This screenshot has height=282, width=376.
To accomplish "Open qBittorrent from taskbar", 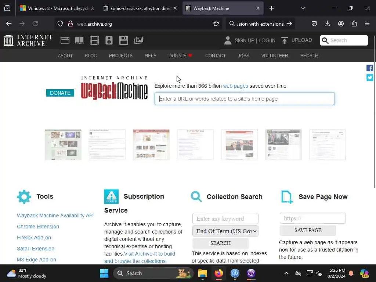I will [x=235, y=273].
